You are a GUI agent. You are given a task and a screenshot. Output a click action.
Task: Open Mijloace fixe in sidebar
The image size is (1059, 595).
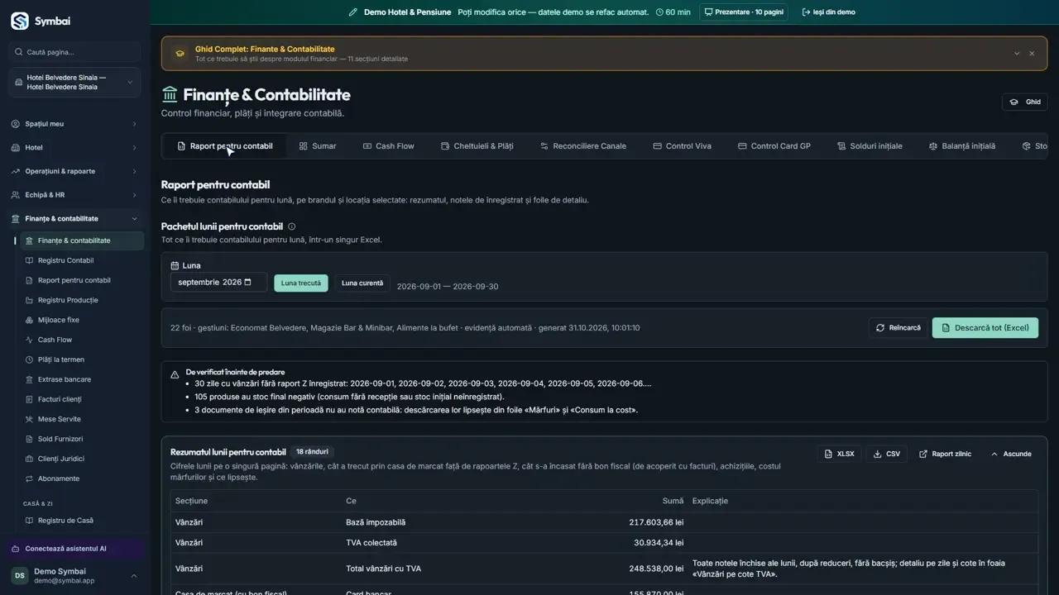pos(81,320)
